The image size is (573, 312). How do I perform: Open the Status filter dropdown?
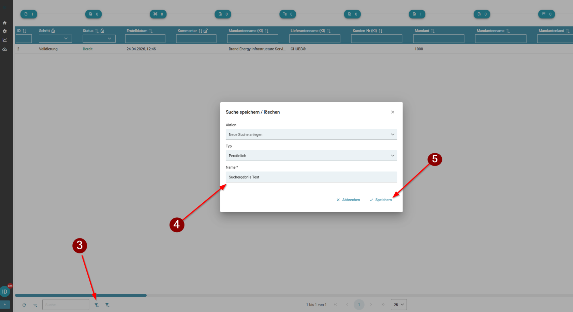pos(99,38)
